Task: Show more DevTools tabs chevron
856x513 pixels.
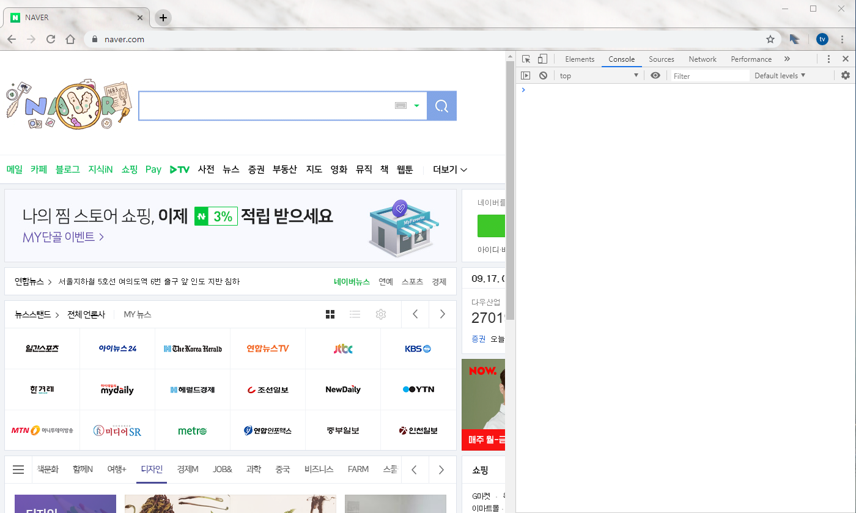Action: tap(787, 59)
